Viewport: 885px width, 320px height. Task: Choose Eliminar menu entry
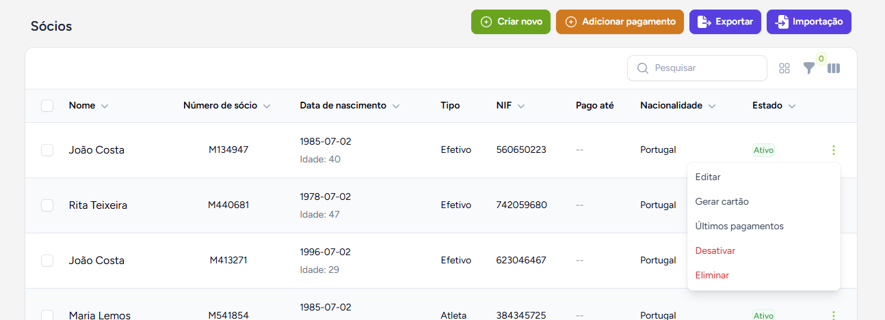click(763, 275)
